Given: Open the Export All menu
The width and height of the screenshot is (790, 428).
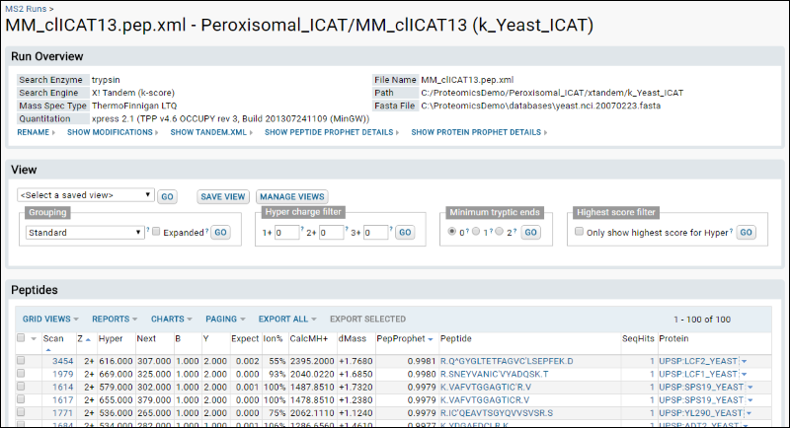Looking at the screenshot, I should 287,319.
